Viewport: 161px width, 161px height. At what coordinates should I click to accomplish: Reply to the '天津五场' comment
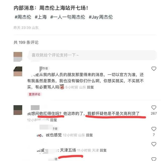coord(103,150)
